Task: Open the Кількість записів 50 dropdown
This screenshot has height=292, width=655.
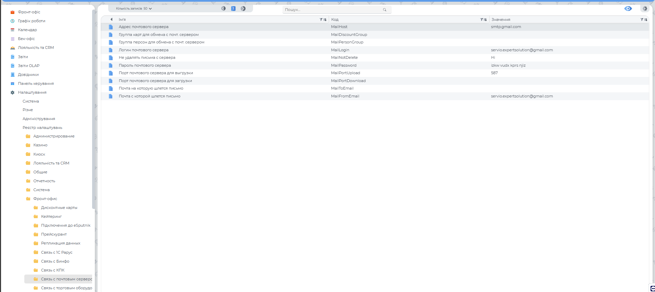Action: [x=134, y=9]
